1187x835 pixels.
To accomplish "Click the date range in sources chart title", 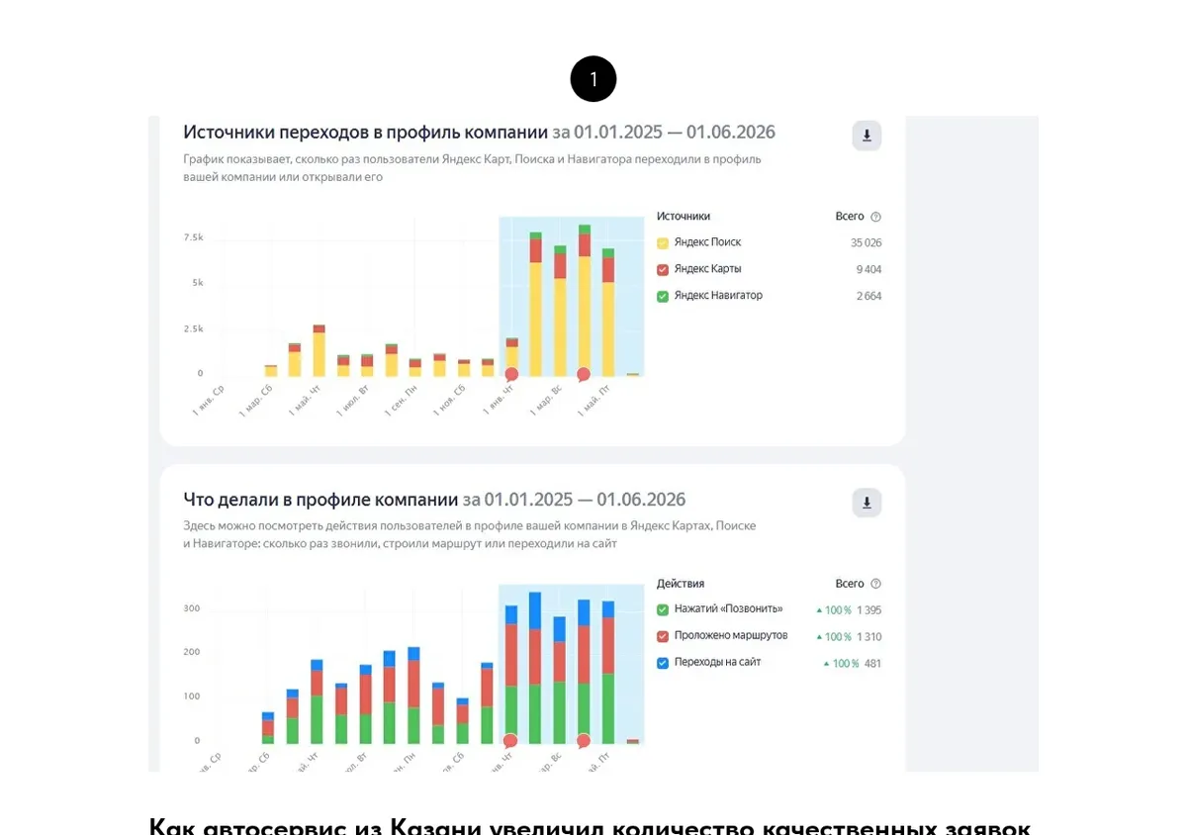I will coord(664,133).
